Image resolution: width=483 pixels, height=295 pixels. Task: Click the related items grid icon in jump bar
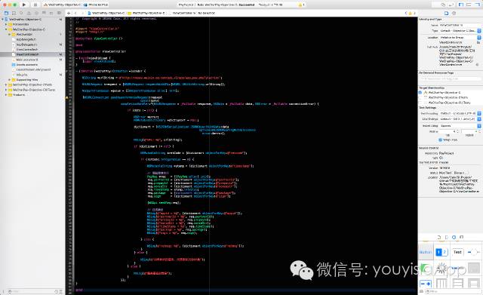click(69, 13)
